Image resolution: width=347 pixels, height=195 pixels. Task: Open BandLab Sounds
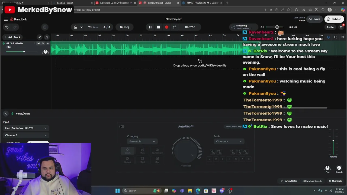tap(312, 181)
